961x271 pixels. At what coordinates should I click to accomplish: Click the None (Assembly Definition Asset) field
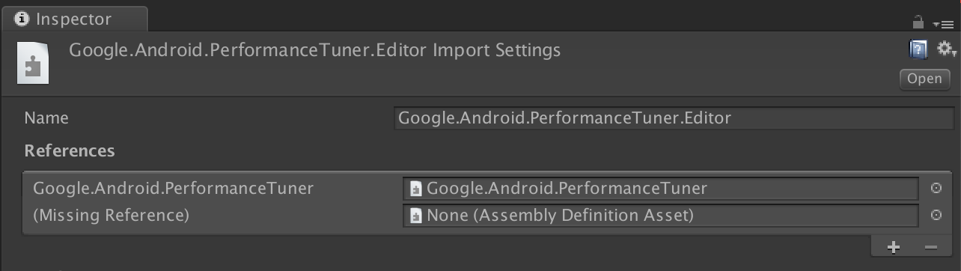click(x=661, y=216)
